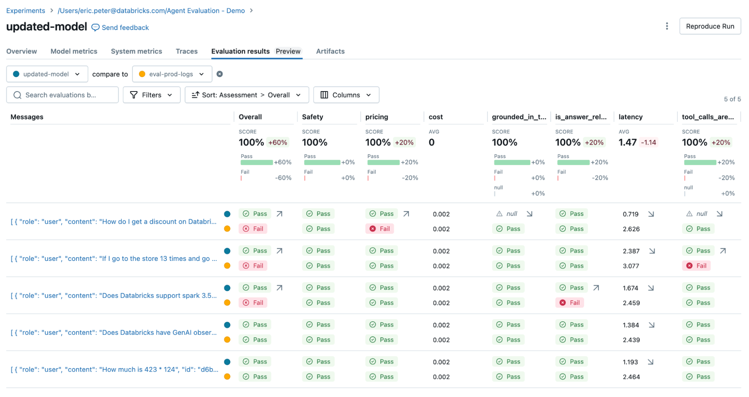Viewport: 749px width, 397px height.
Task: Click the sort ascending icon
Action: pos(195,95)
